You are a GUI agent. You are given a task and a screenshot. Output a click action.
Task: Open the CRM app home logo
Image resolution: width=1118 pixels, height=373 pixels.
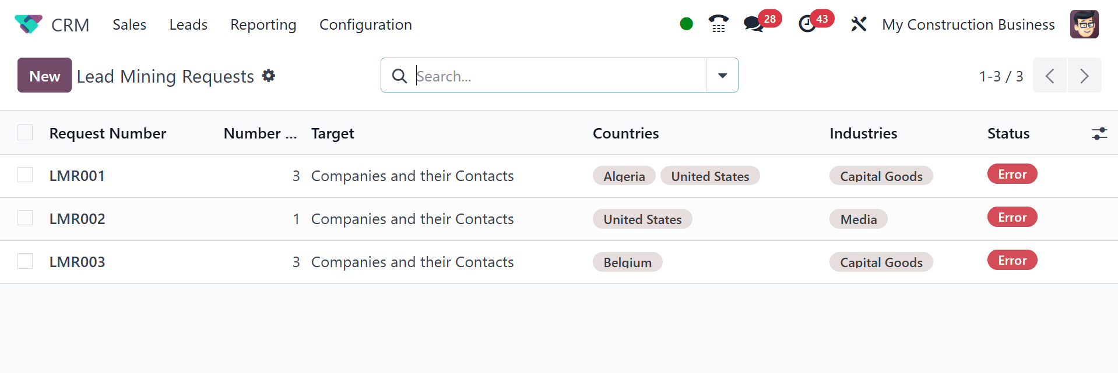click(x=29, y=24)
